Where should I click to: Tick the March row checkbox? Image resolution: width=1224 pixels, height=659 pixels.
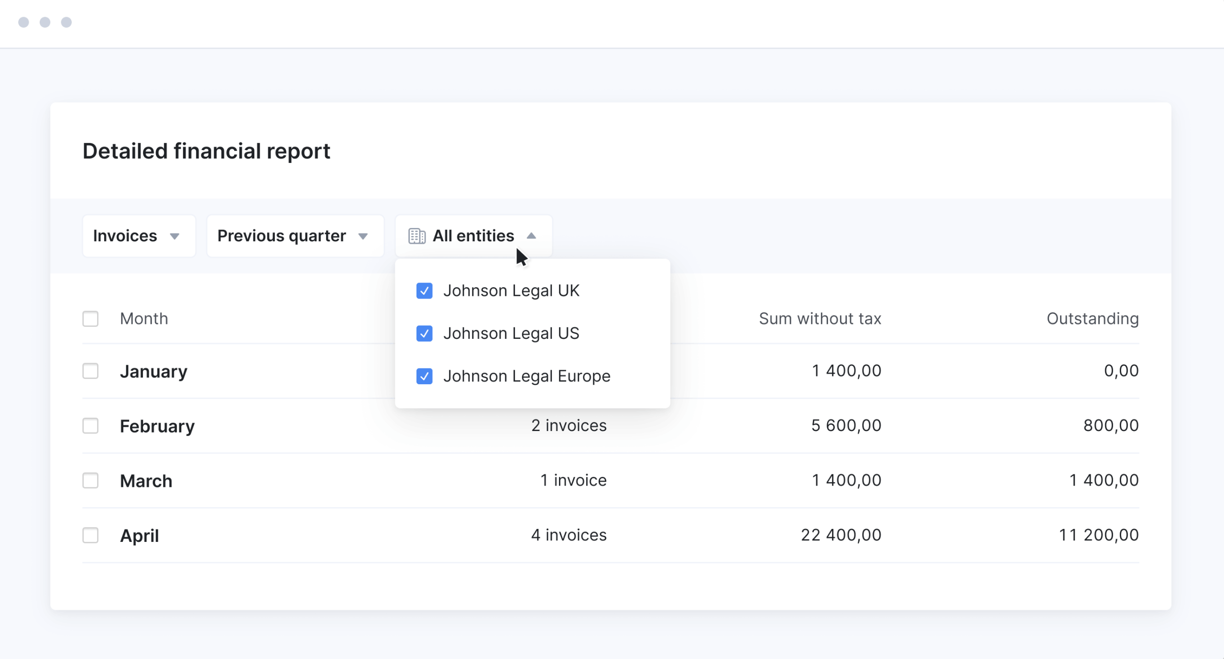point(90,481)
